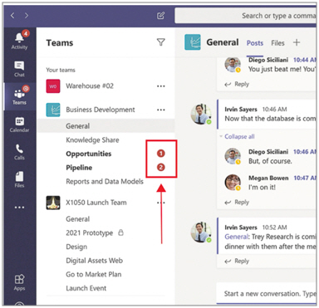This screenshot has width=319, height=308.
Task: Click the Irvin Sayers name at 10:46 AM
Action: [x=241, y=110]
